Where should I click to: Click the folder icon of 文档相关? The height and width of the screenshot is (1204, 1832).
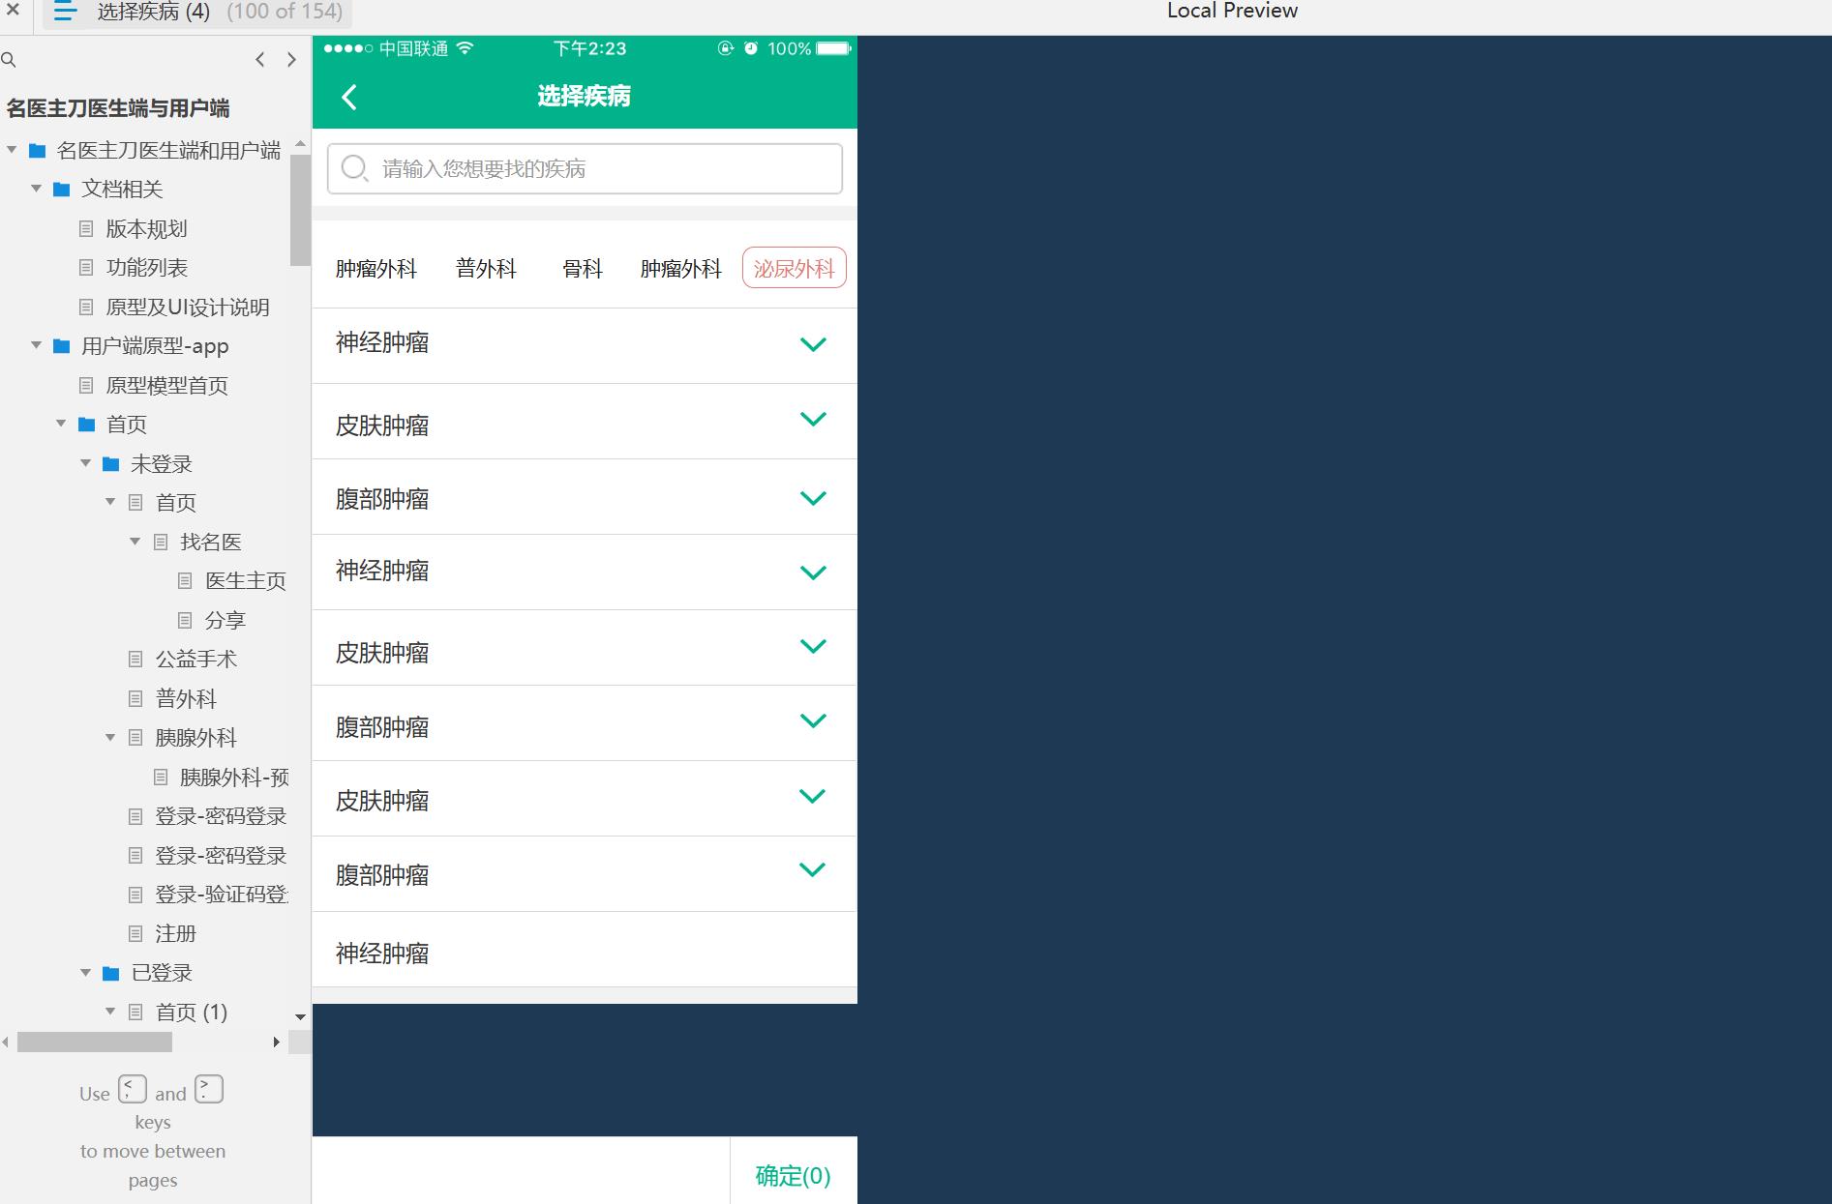[61, 190]
